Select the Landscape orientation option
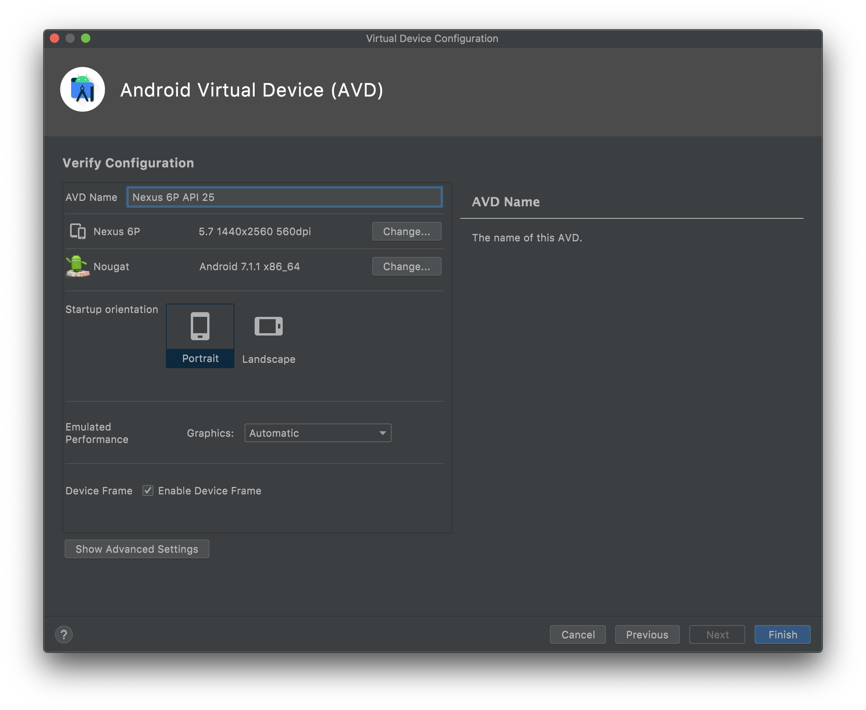866x710 pixels. 269,336
